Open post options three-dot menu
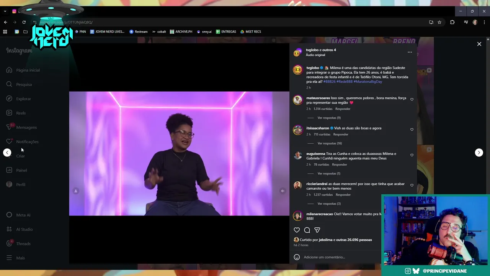This screenshot has width=490, height=276. tap(410, 52)
